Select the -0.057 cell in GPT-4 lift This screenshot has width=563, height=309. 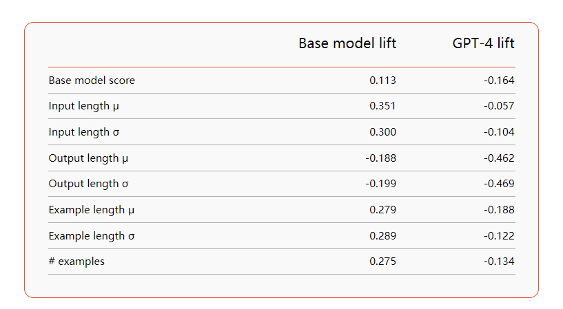[x=499, y=106]
